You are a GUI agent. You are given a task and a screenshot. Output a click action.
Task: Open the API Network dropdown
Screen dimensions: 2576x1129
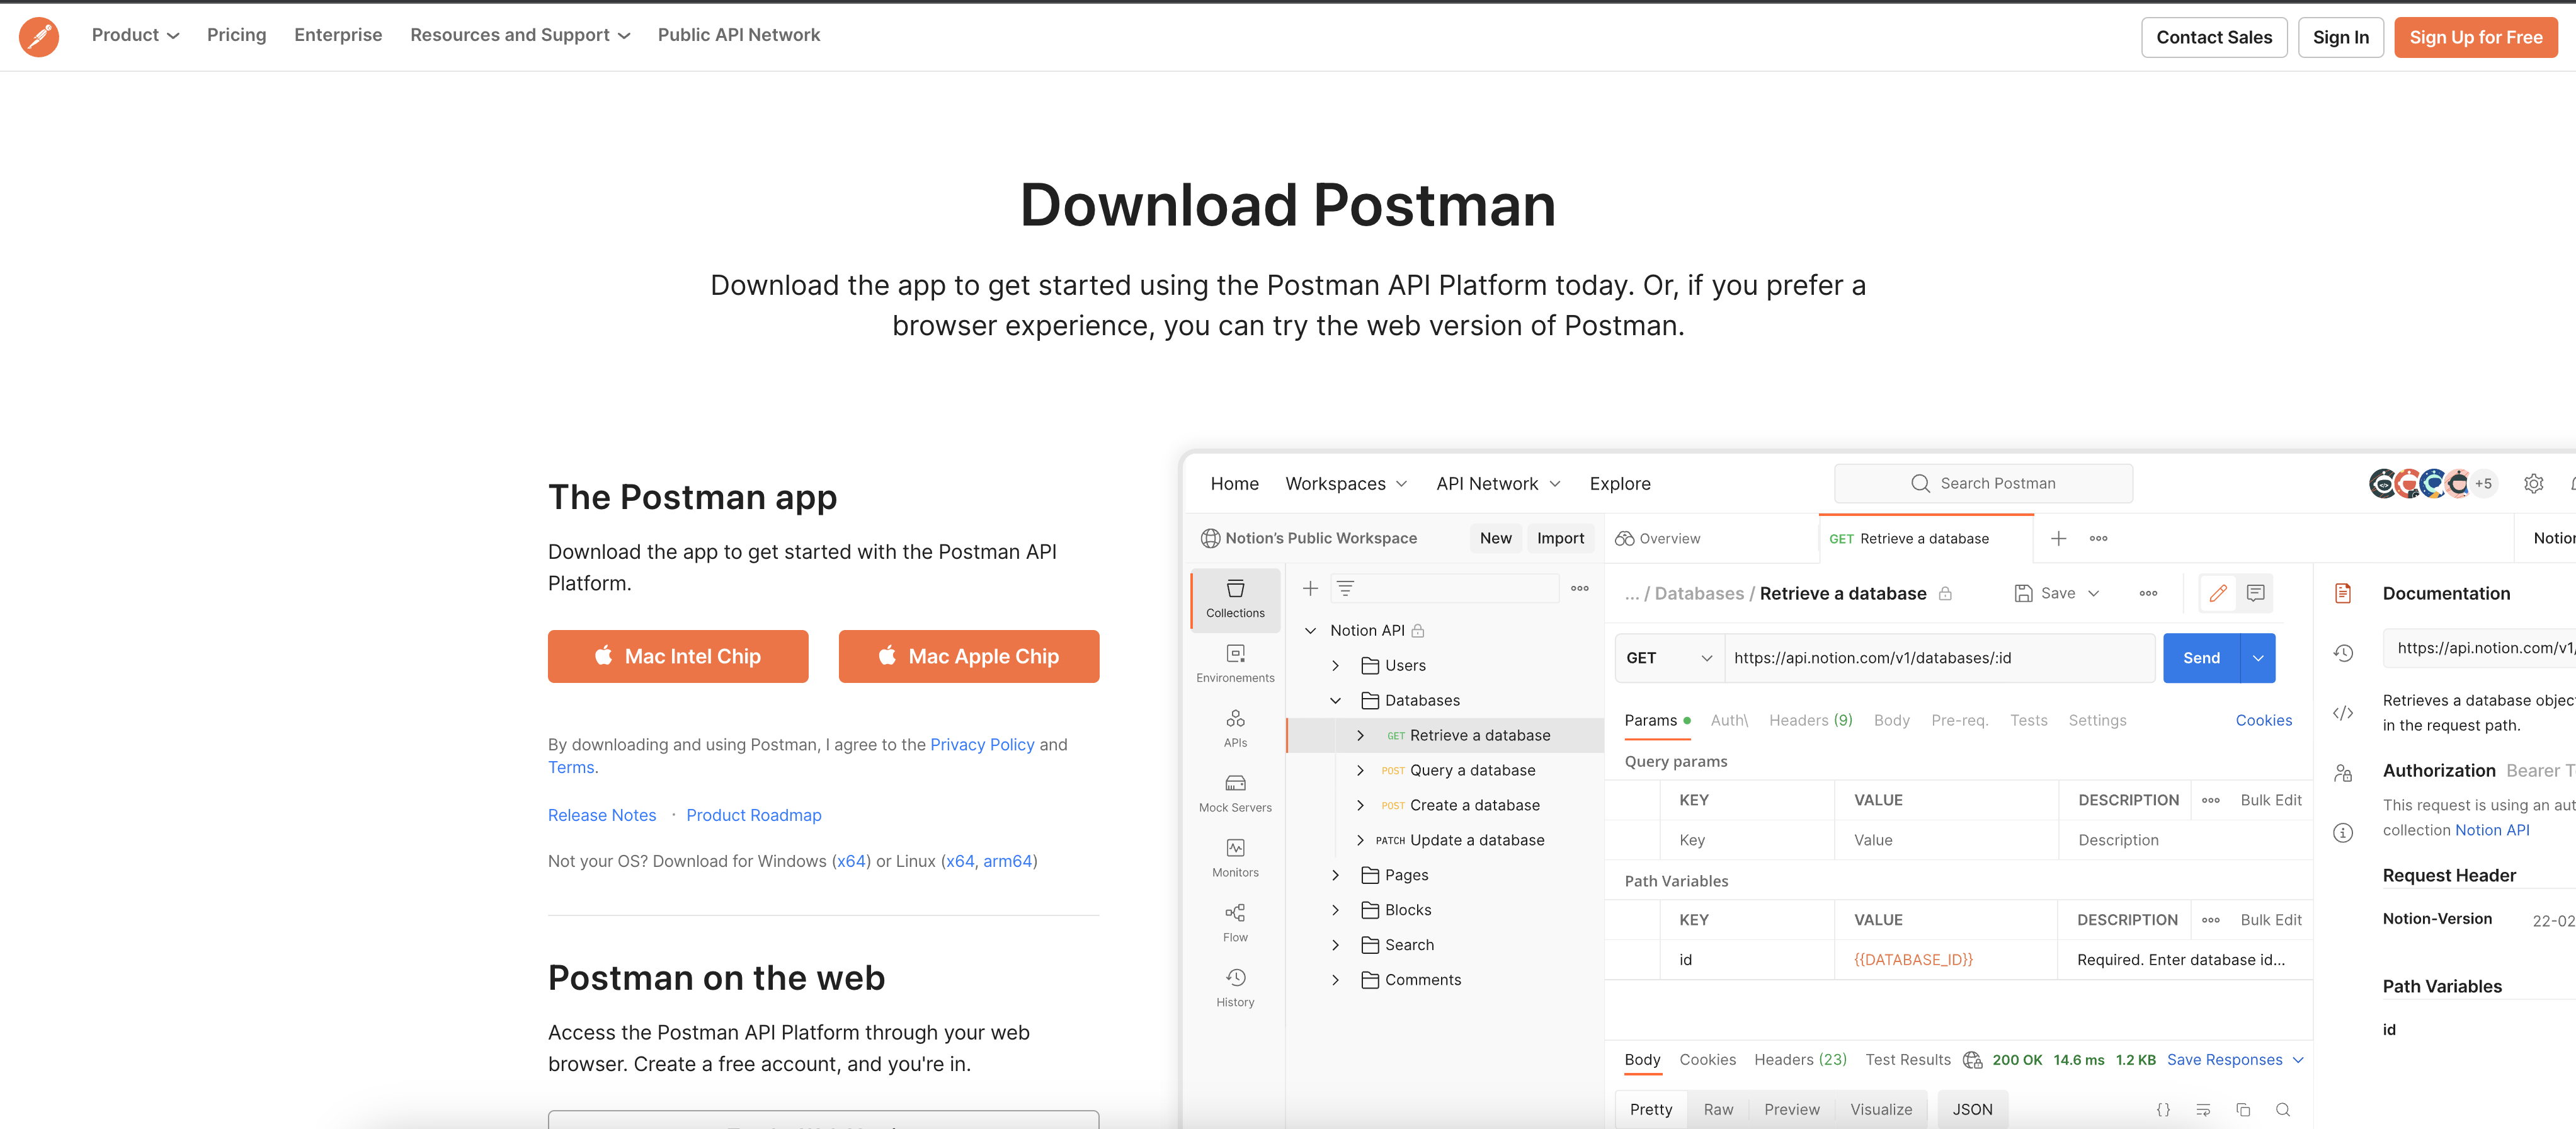(x=1498, y=484)
